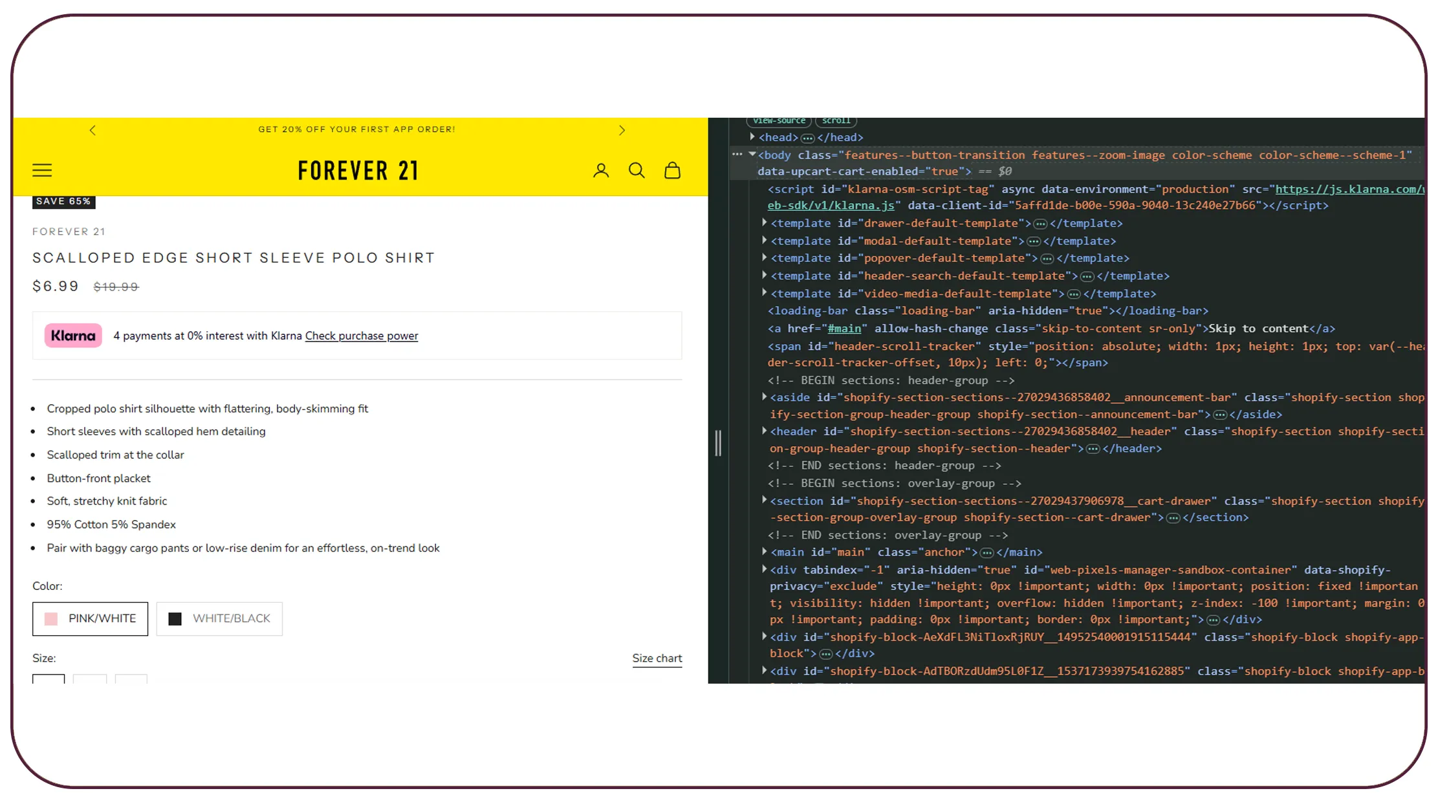Open Check purchase power link
1438x802 pixels.
(x=362, y=336)
